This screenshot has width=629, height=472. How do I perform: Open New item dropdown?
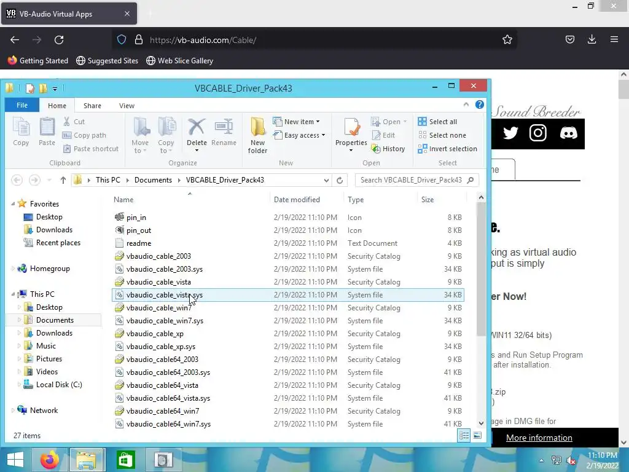(296, 122)
